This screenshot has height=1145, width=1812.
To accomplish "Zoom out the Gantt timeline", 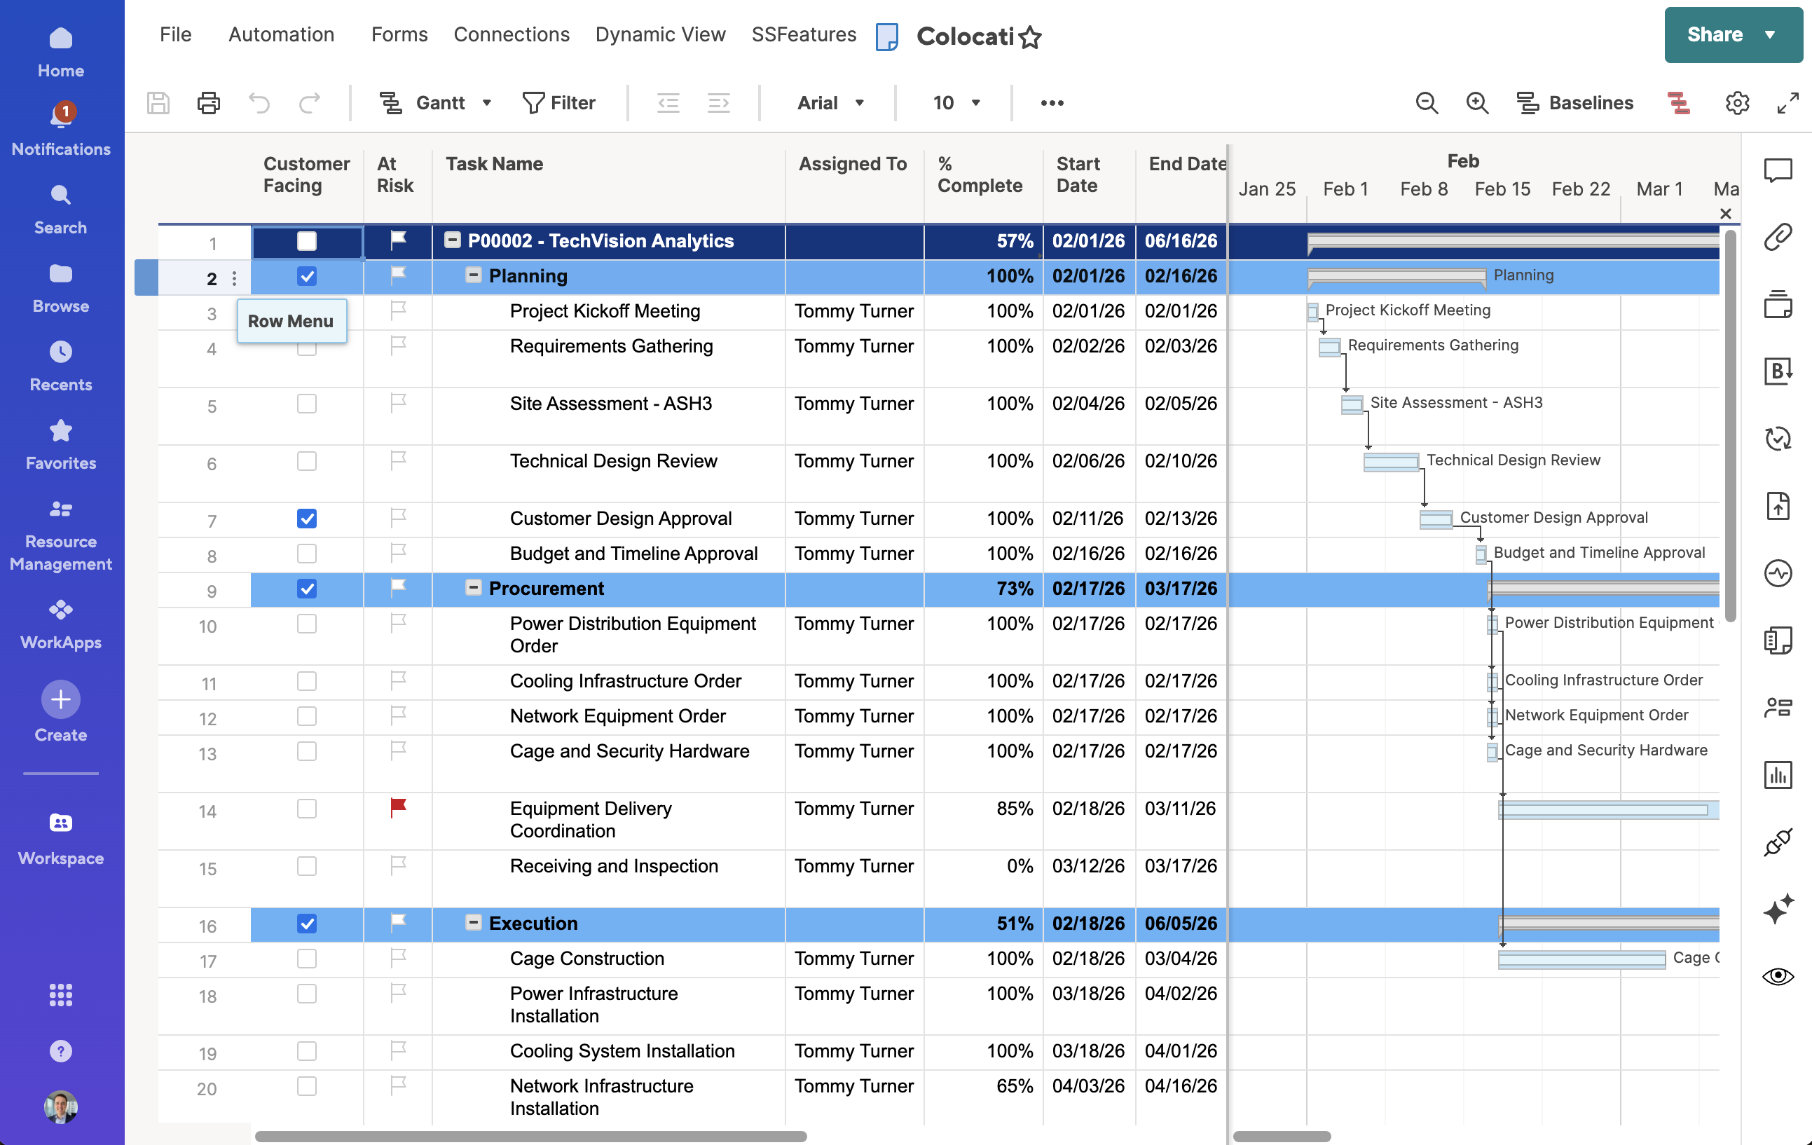I will click(1426, 103).
